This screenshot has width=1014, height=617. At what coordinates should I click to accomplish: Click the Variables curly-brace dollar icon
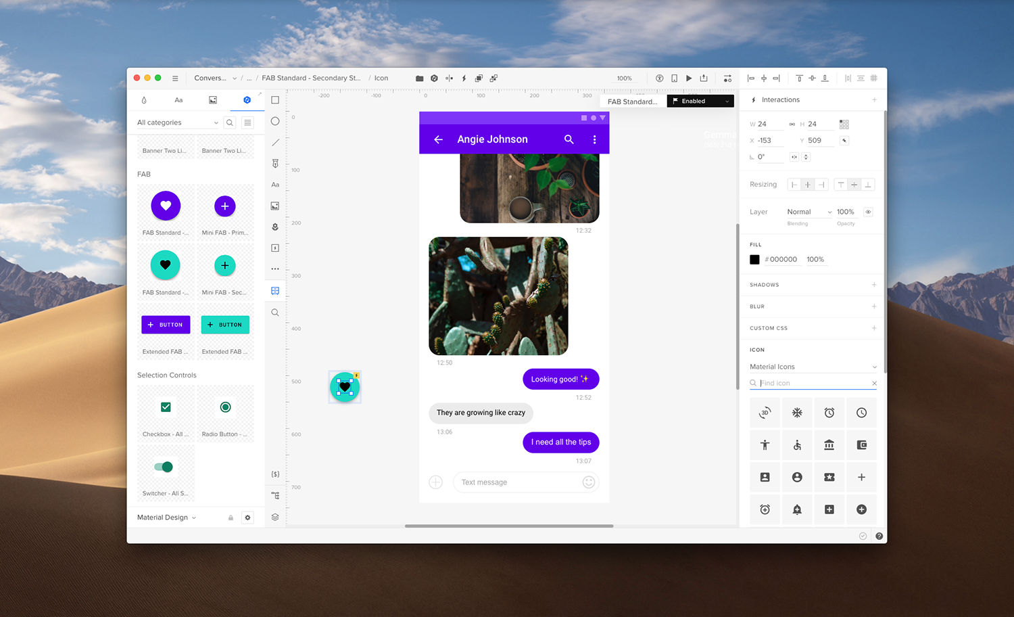point(275,474)
